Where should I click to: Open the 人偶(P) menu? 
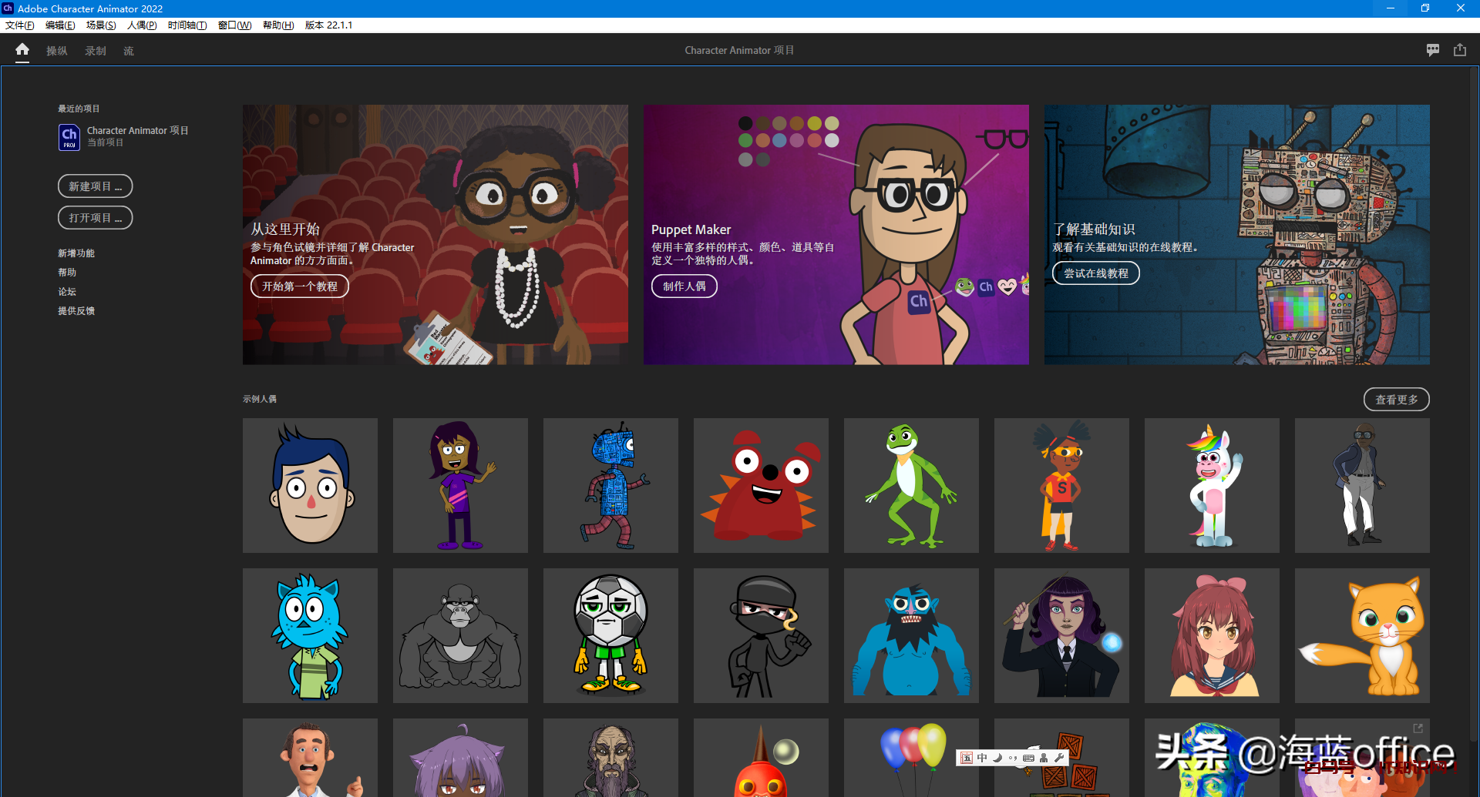click(x=142, y=25)
